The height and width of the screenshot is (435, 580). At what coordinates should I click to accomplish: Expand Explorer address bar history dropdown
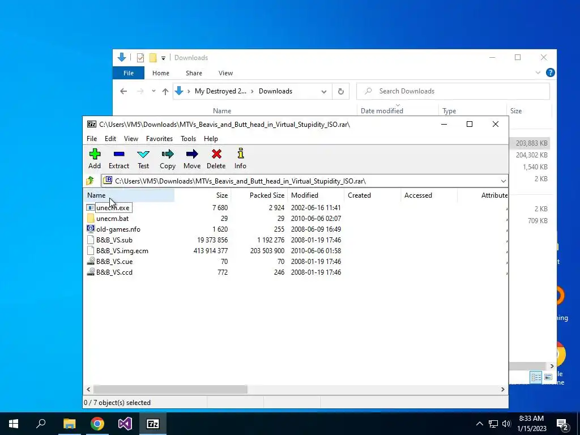[x=323, y=91]
